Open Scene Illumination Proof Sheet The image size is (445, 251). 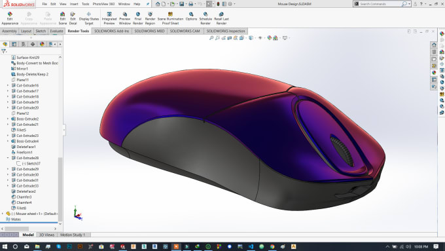[x=170, y=18]
